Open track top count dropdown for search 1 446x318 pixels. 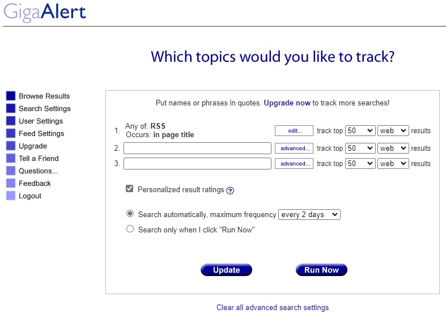tap(360, 130)
